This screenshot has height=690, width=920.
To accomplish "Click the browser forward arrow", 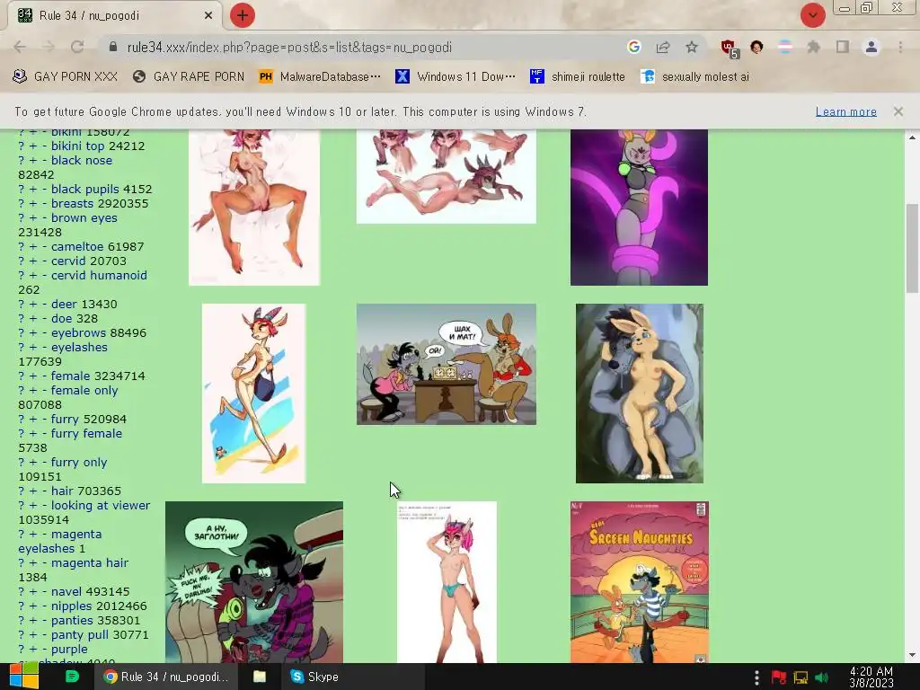I will pos(49,47).
